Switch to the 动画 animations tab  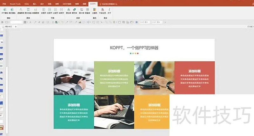coord(57,4)
